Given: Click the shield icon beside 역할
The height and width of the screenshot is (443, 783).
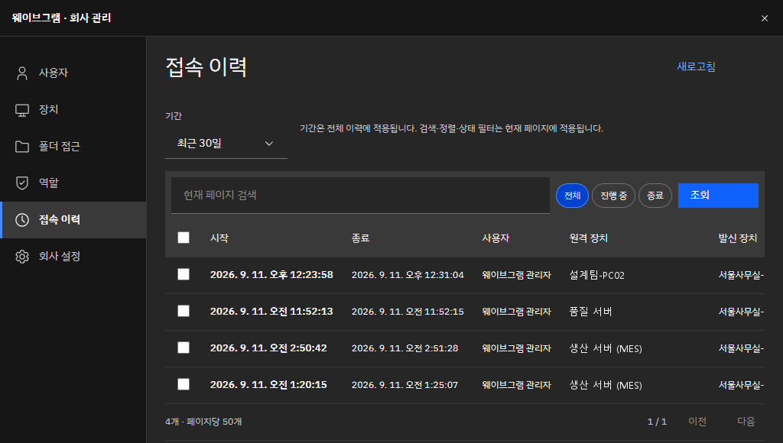Looking at the screenshot, I should [22, 183].
